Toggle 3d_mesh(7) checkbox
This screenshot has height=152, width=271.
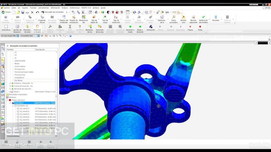18,125
